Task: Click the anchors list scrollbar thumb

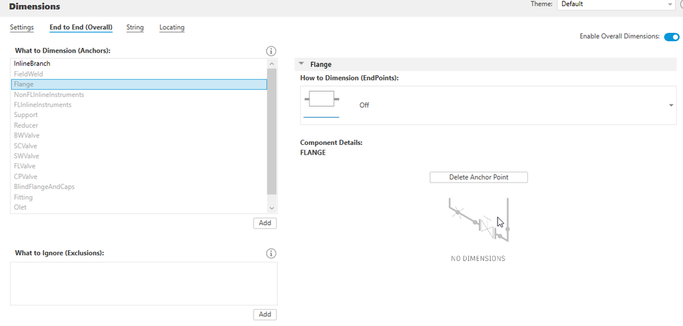Action: pyautogui.click(x=272, y=131)
